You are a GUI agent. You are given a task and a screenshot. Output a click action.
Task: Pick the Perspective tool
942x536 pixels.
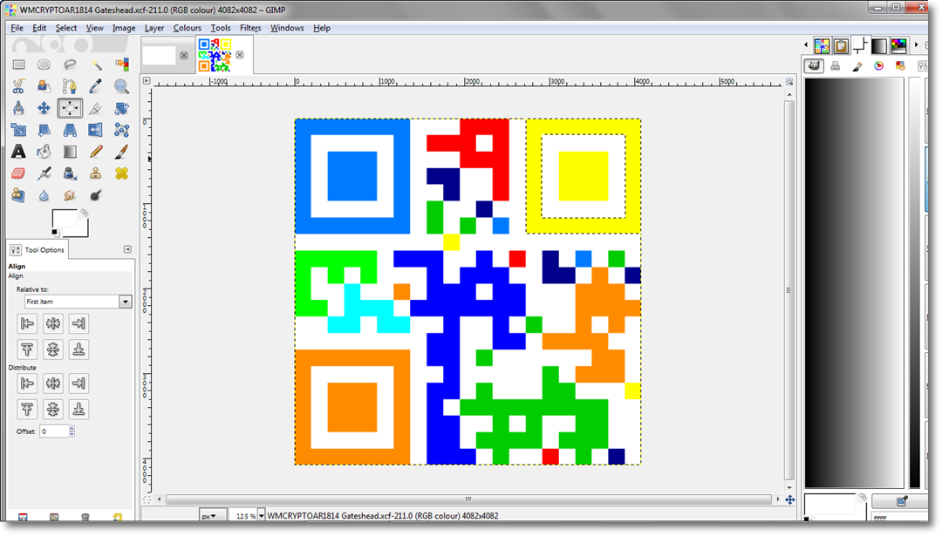click(70, 130)
